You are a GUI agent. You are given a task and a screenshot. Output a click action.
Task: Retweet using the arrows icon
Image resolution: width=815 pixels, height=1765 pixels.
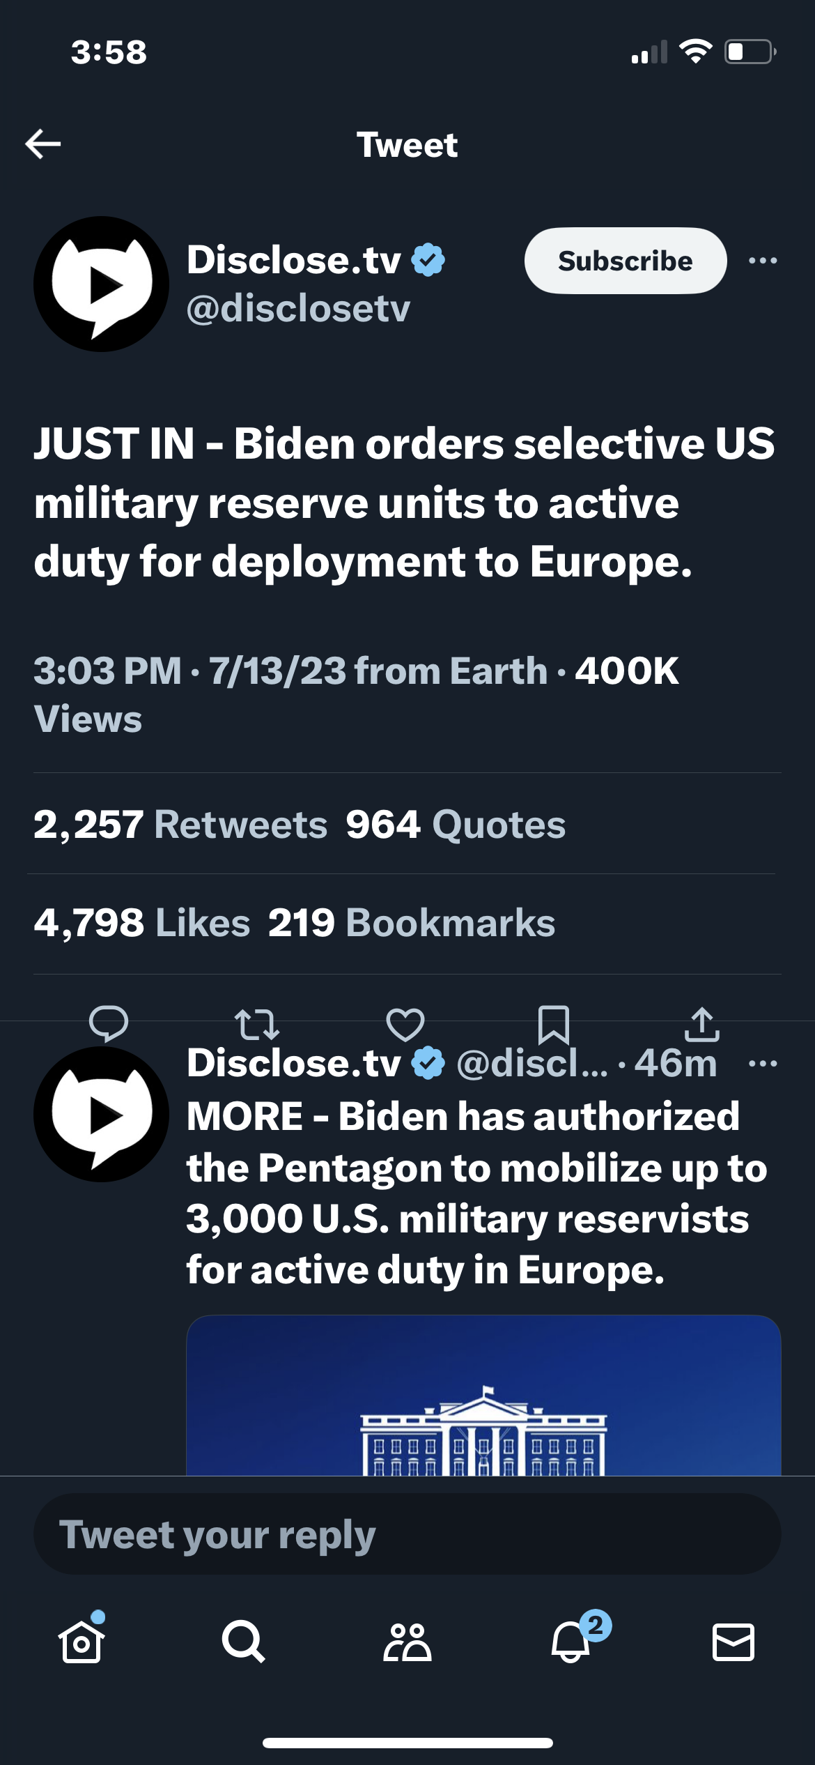256,1024
